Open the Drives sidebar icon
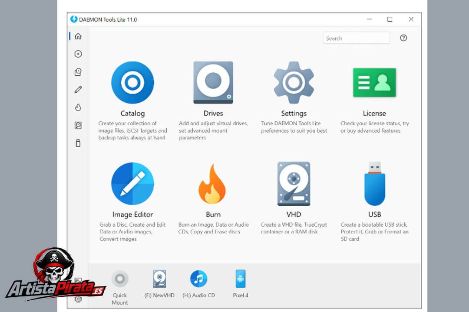Screen dimensions: 469x312 pyautogui.click(x=78, y=71)
